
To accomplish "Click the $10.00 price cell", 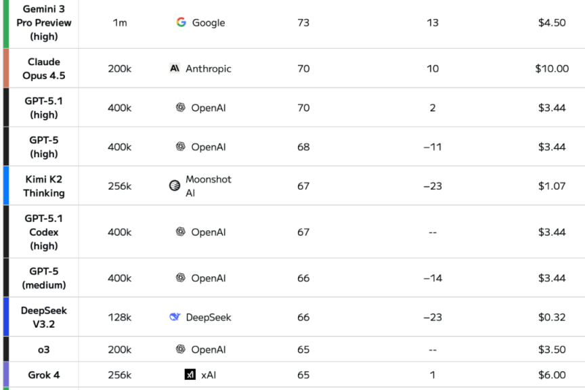I will [551, 68].
